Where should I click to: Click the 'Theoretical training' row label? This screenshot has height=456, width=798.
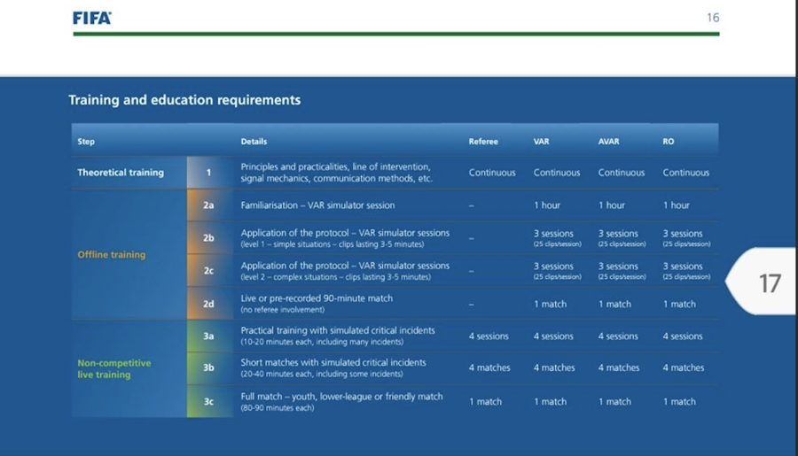(x=121, y=173)
